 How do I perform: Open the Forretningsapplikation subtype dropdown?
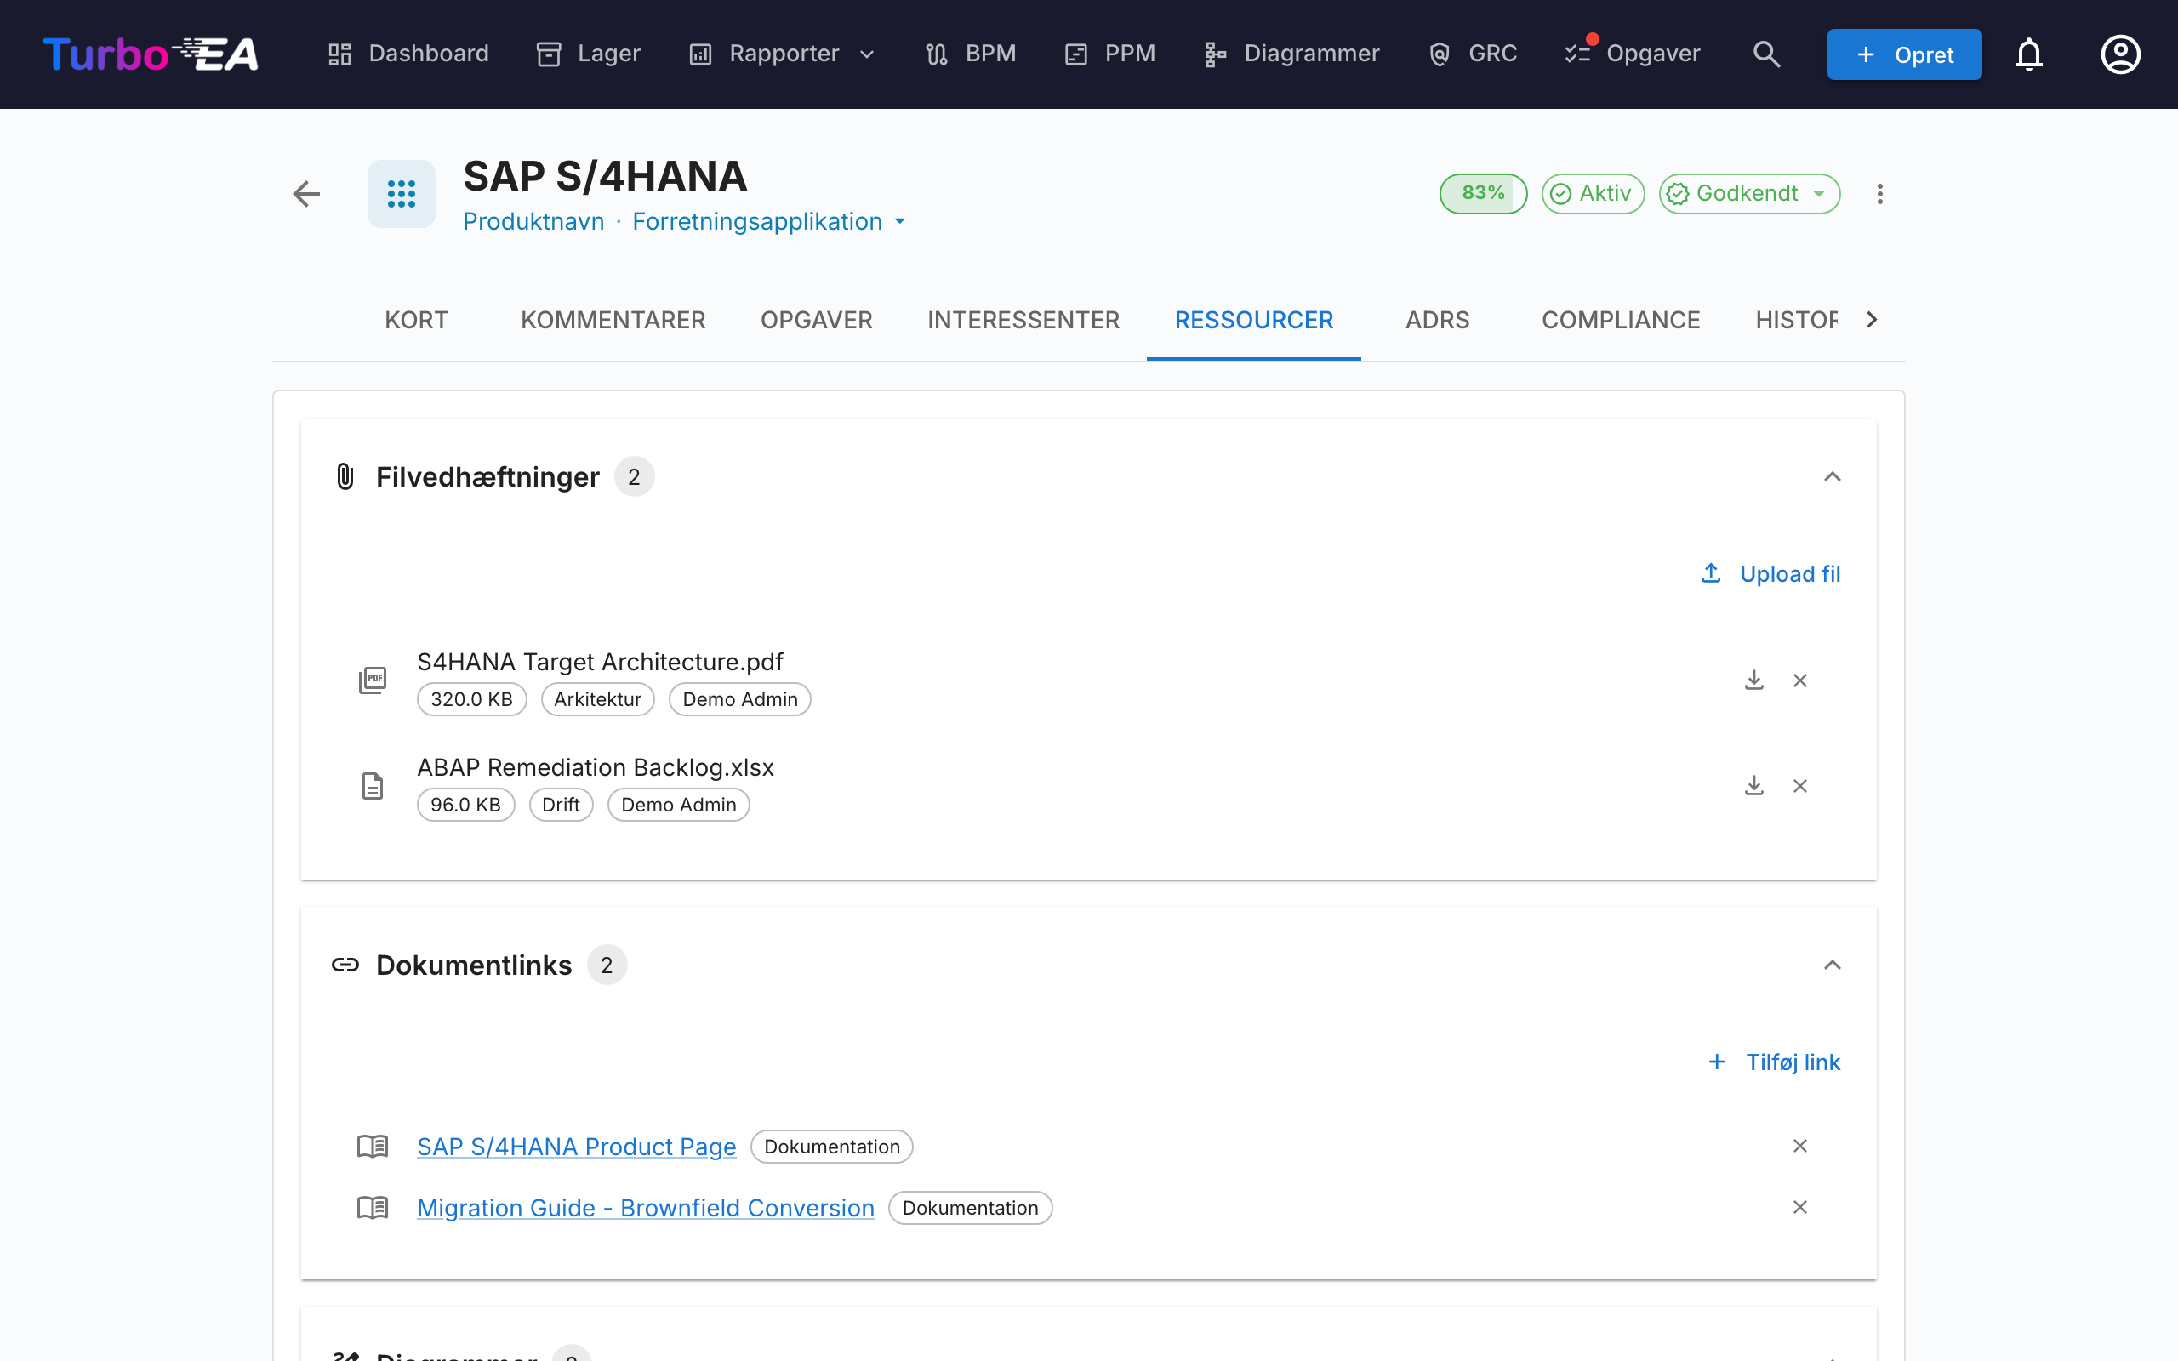pos(767,221)
